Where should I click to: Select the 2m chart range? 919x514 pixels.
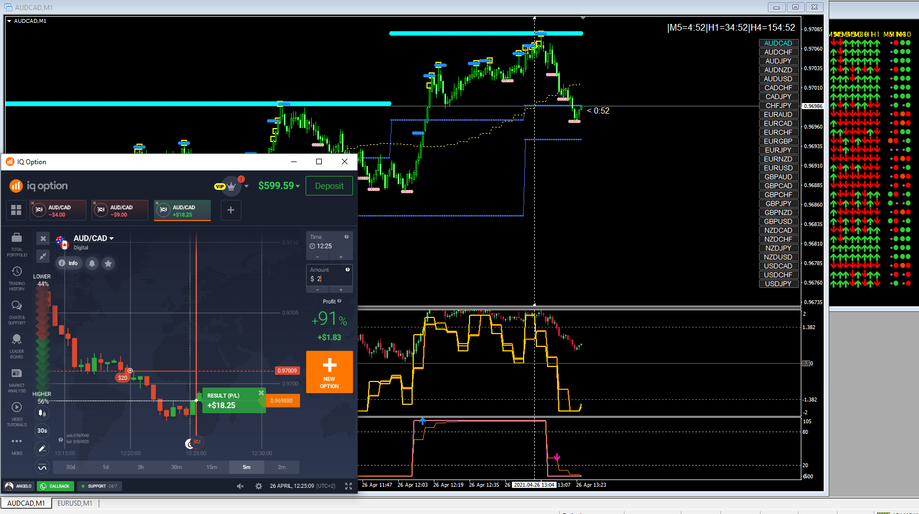coord(282,467)
